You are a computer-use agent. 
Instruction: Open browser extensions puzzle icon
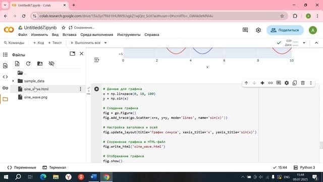coord(295,16)
